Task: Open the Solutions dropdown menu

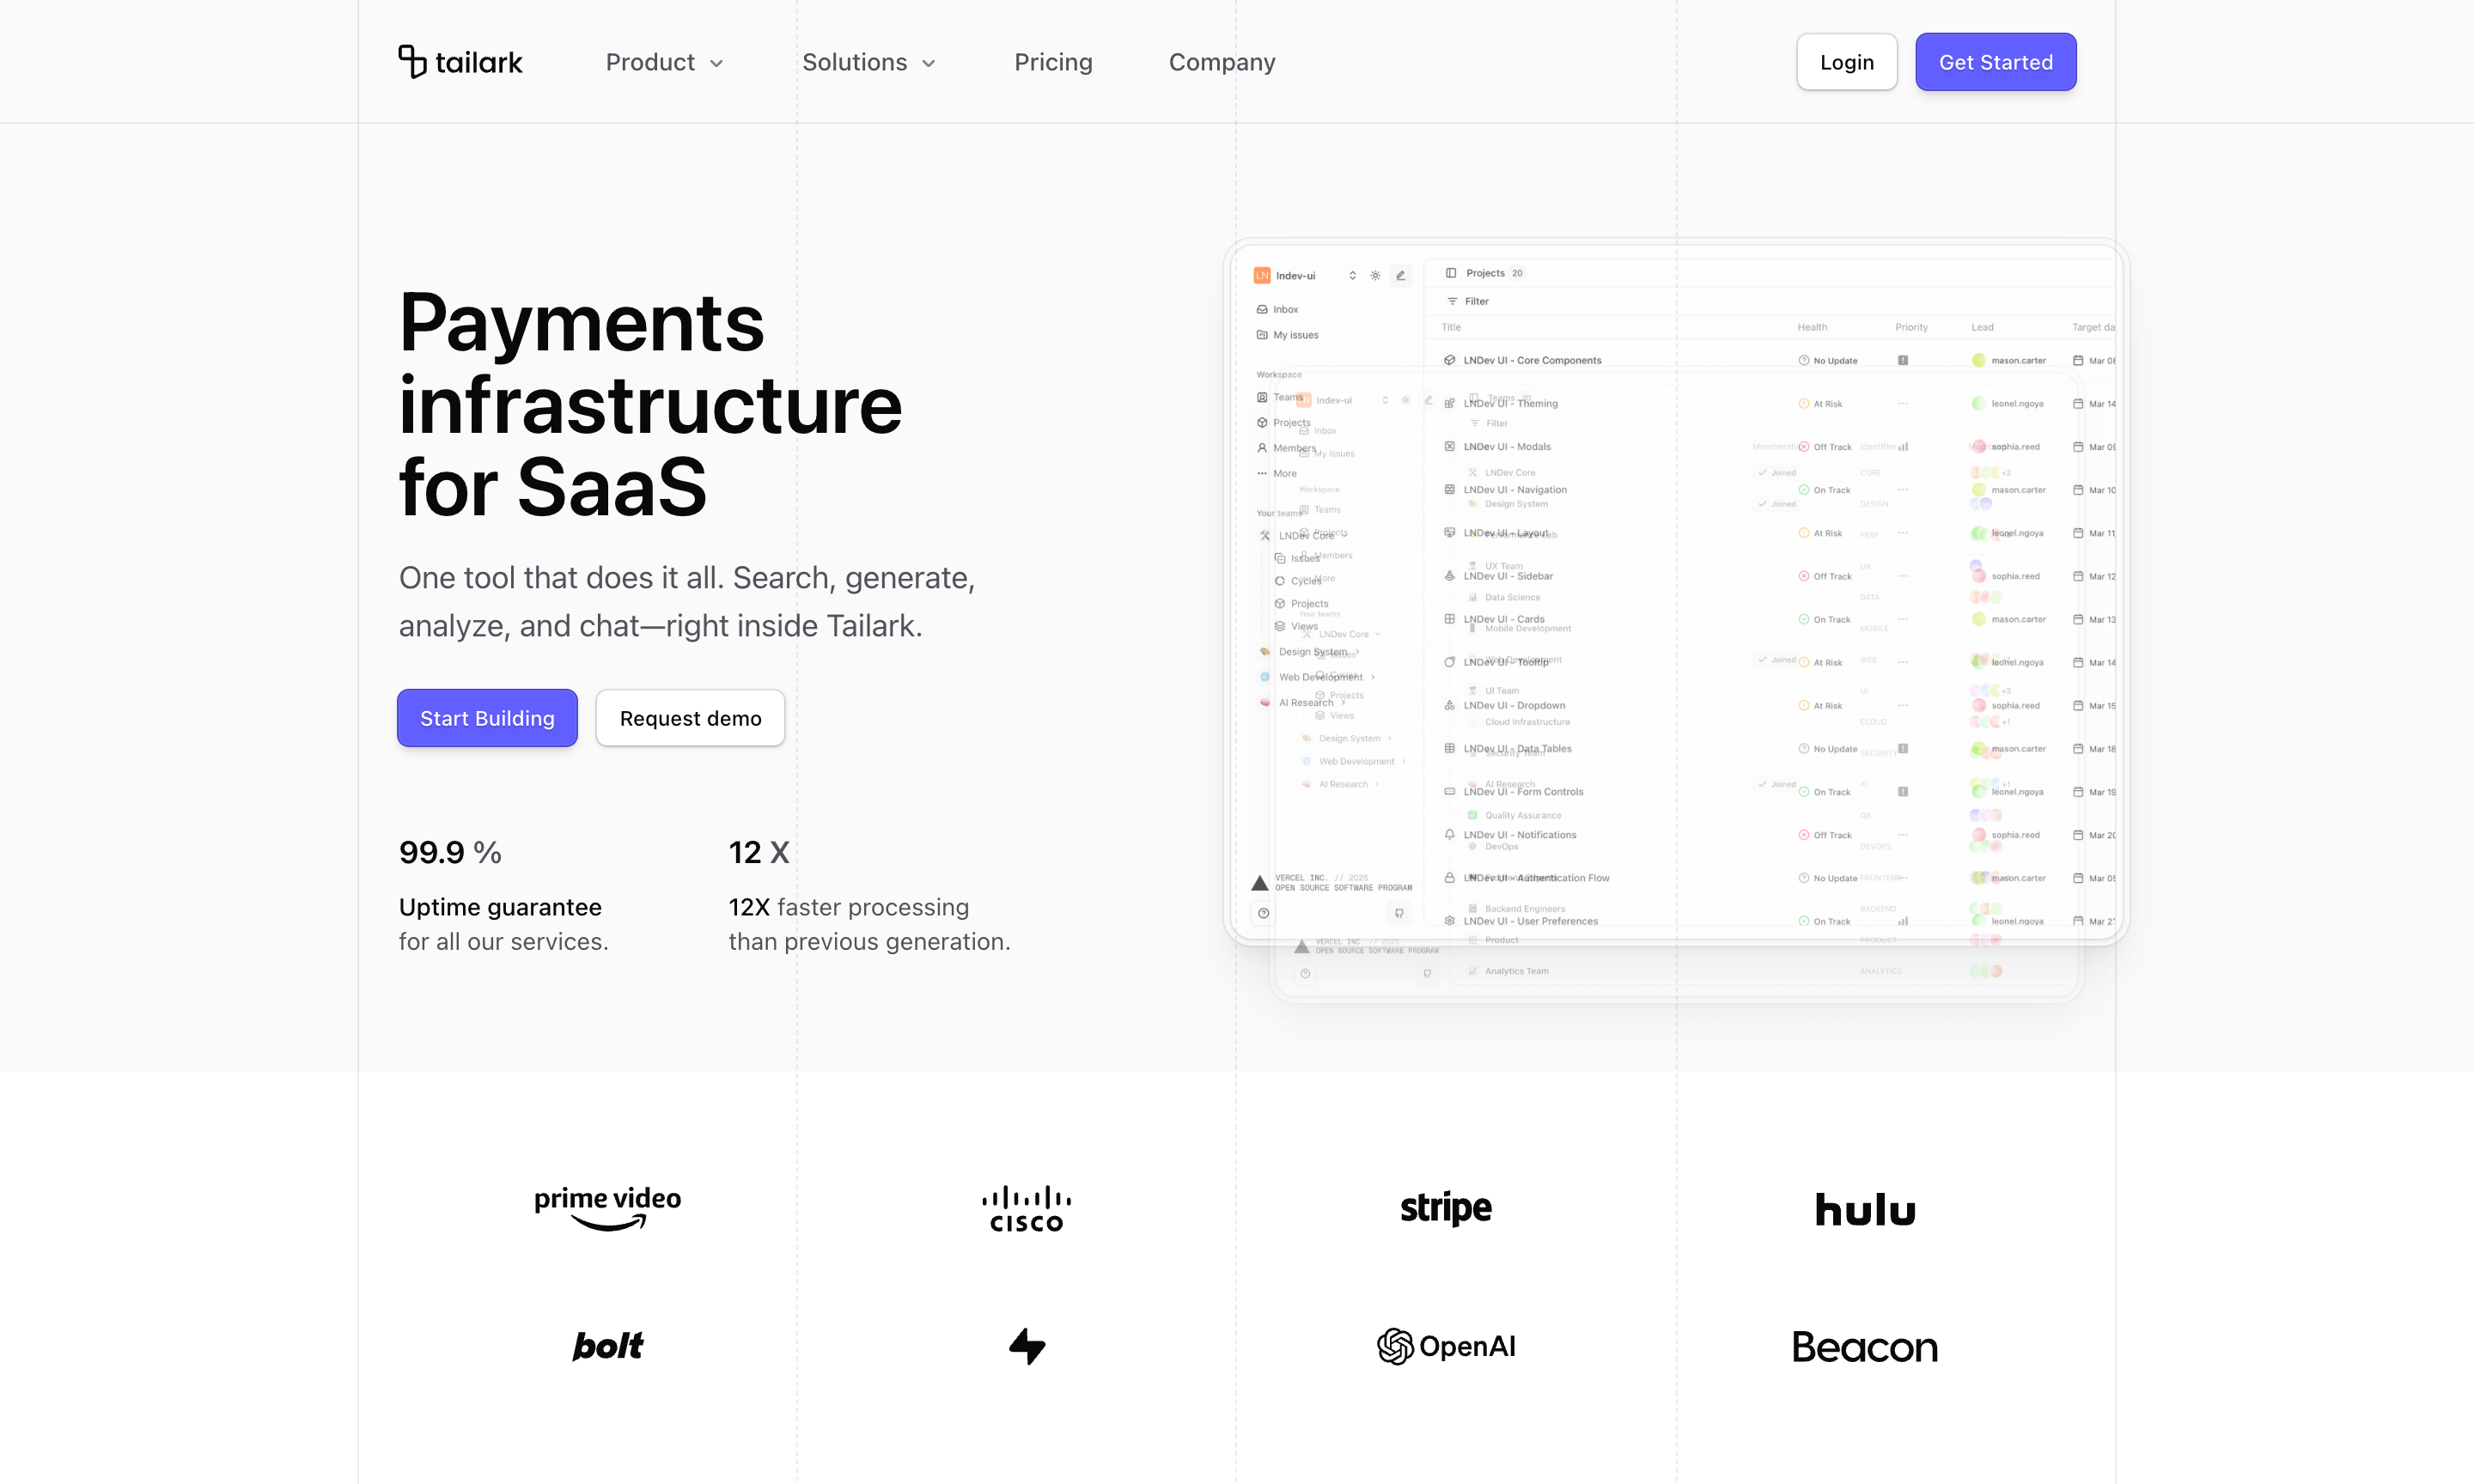Action: coord(868,62)
